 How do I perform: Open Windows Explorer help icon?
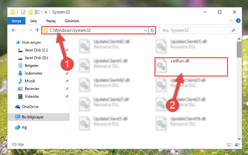point(238,21)
